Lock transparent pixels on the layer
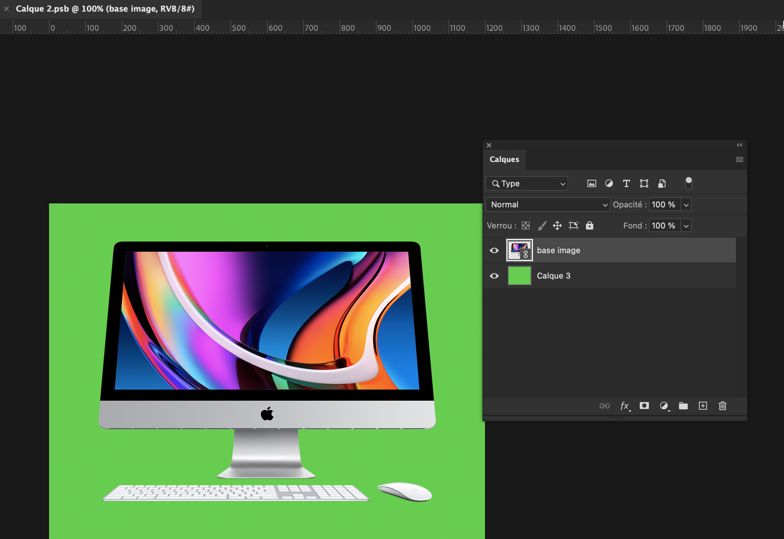784x539 pixels. coord(525,226)
